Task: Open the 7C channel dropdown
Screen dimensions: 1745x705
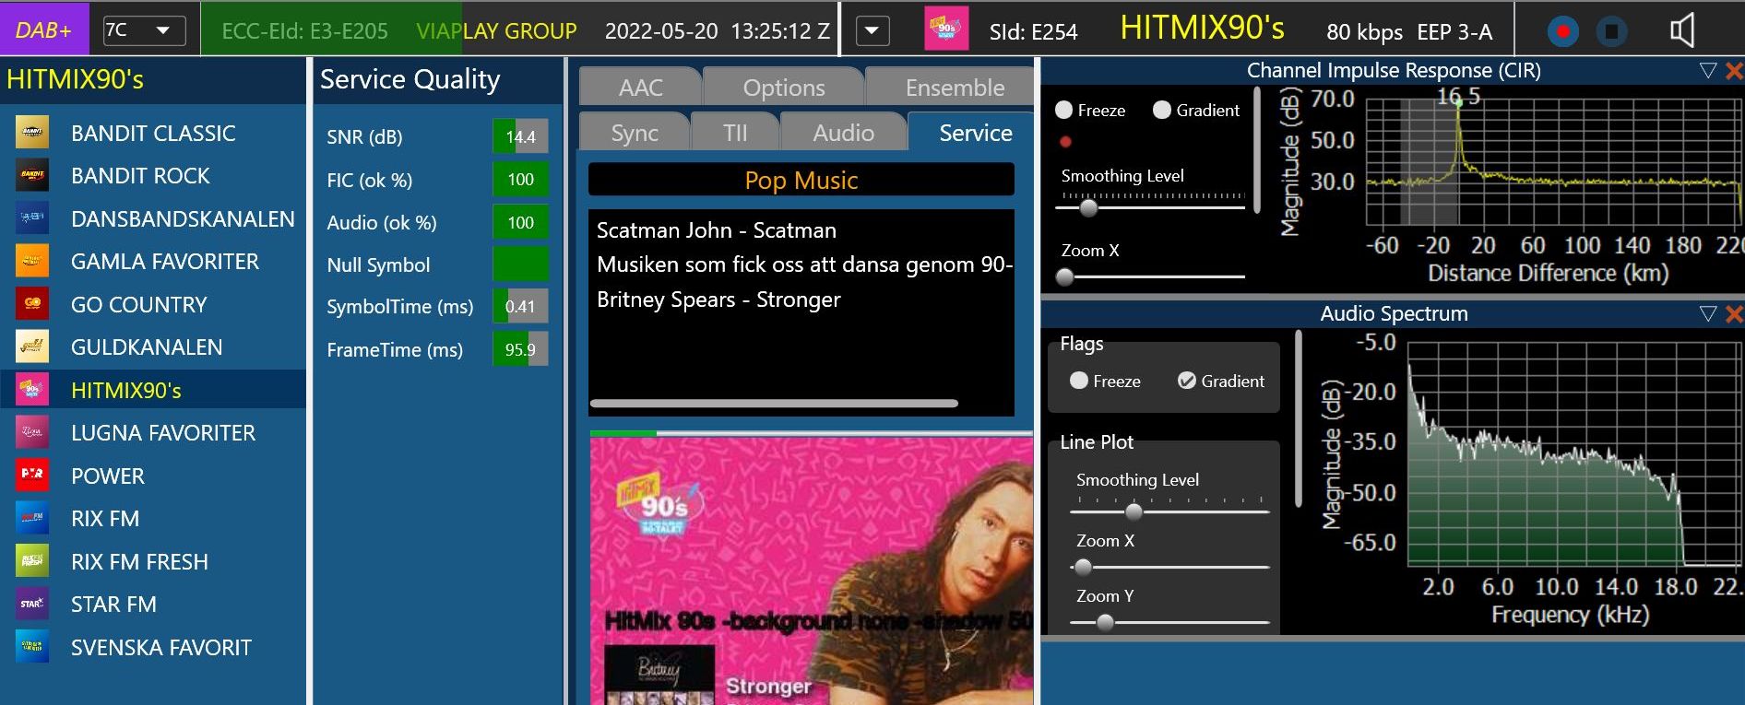Action: click(x=144, y=30)
